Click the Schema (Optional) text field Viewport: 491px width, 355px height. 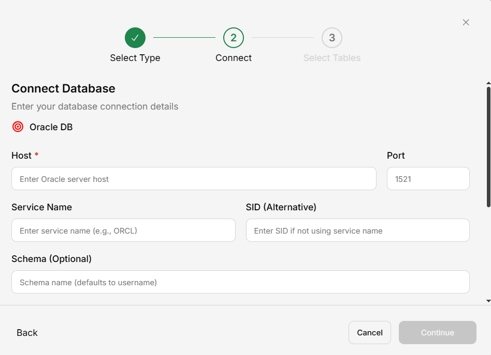240,282
